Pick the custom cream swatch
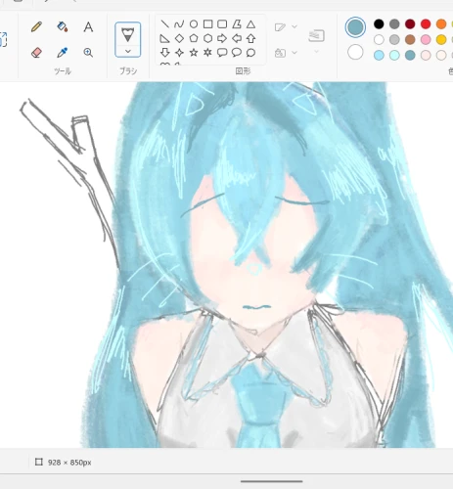 pyautogui.click(x=441, y=55)
